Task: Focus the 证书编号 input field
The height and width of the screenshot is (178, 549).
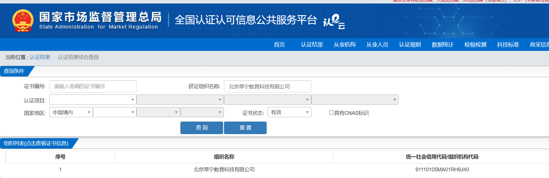Action: pos(93,86)
